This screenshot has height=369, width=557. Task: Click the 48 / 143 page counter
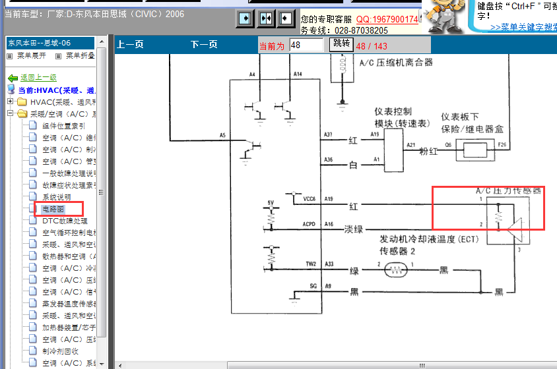(372, 46)
